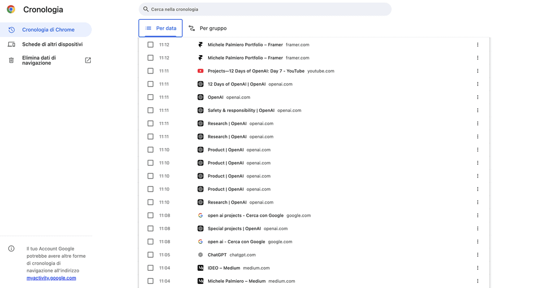Open the IDEO – Medium history entry
The image size is (534, 288).
(224, 268)
